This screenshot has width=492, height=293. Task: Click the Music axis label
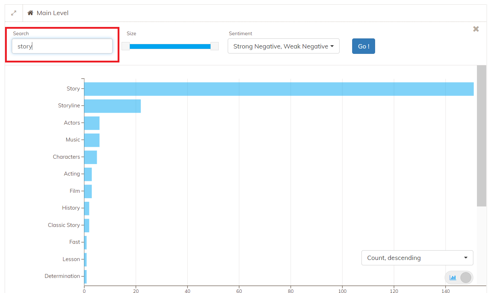click(73, 140)
